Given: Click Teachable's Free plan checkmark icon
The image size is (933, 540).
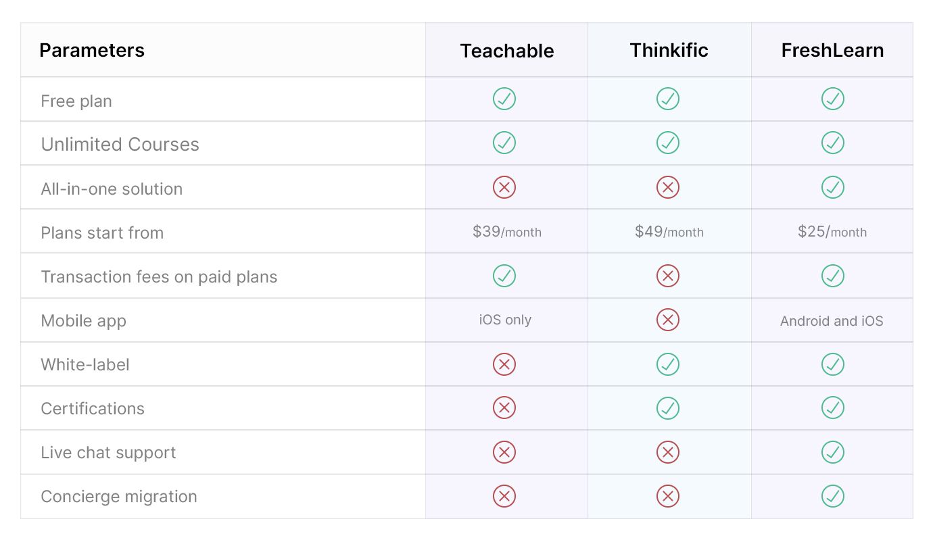Looking at the screenshot, I should (x=504, y=99).
